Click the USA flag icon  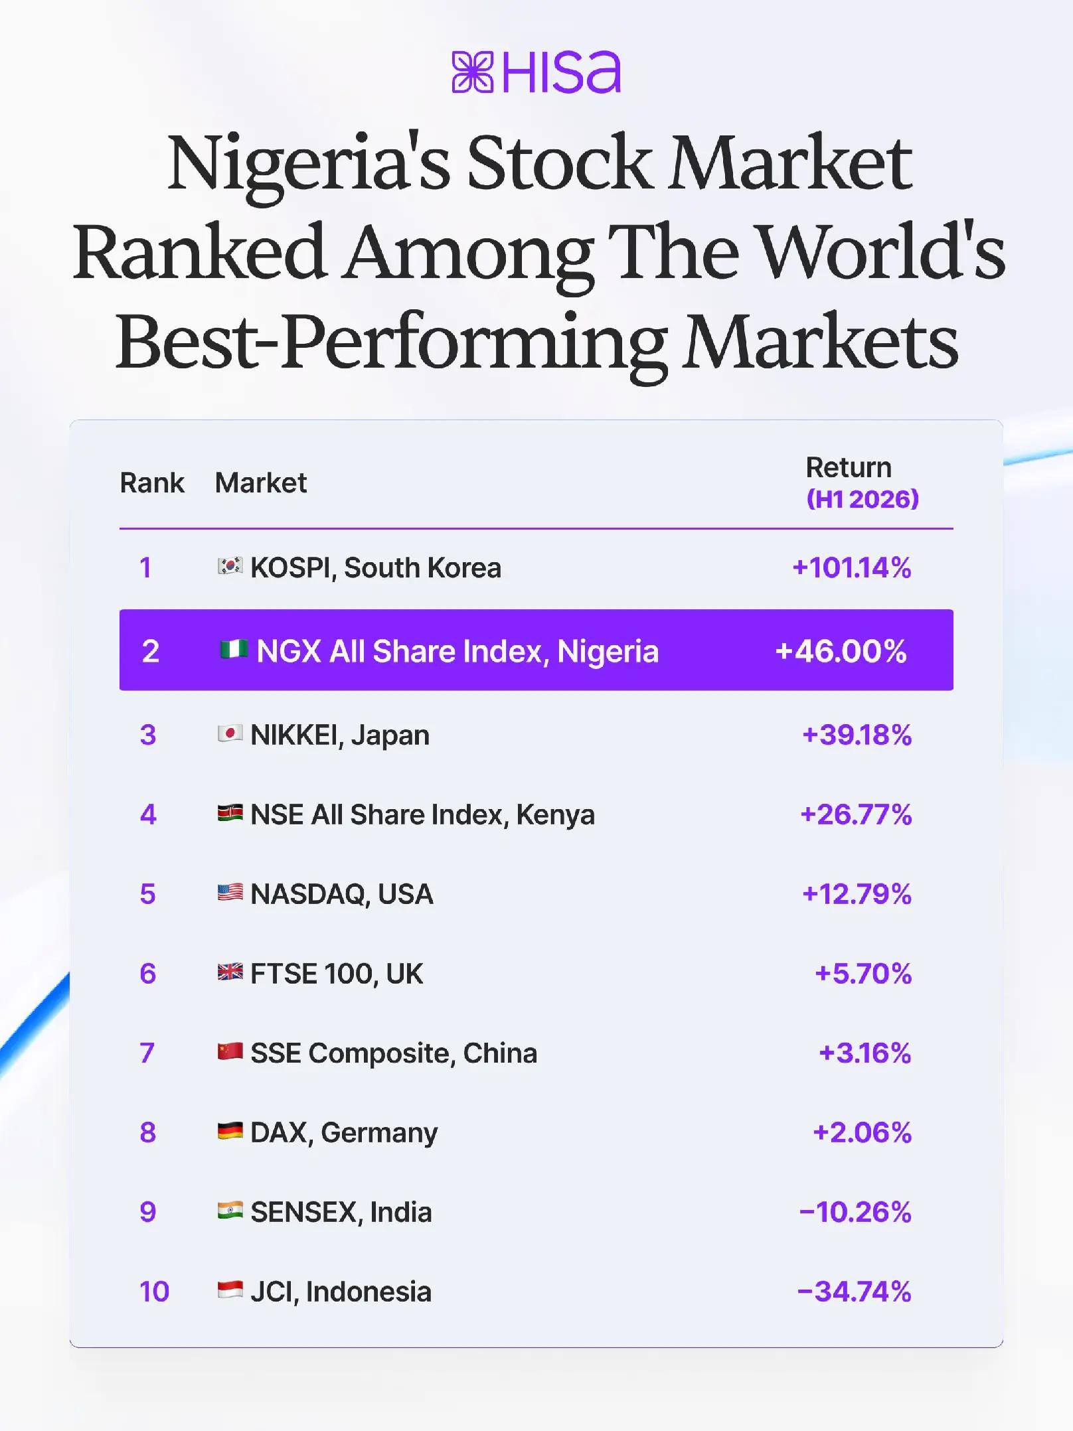(230, 893)
